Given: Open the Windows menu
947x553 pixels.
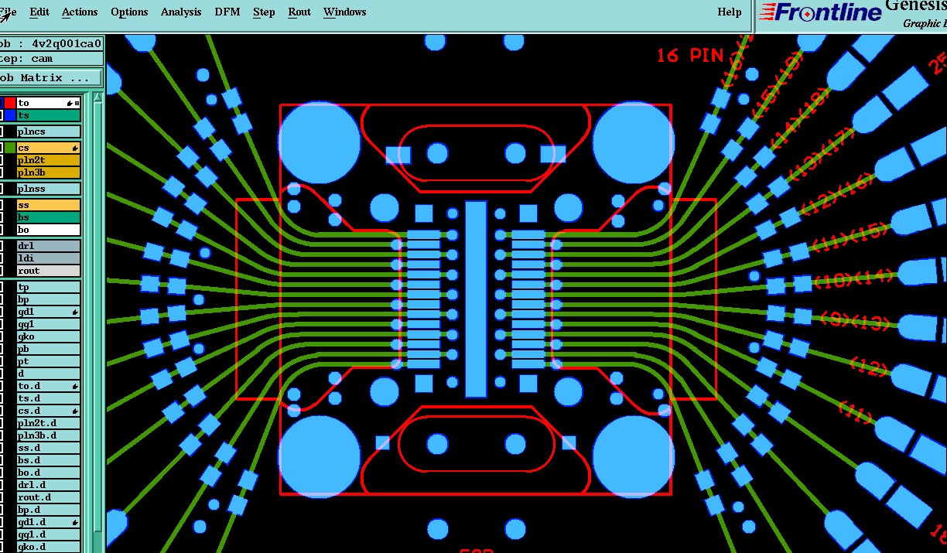Looking at the screenshot, I should coord(345,12).
